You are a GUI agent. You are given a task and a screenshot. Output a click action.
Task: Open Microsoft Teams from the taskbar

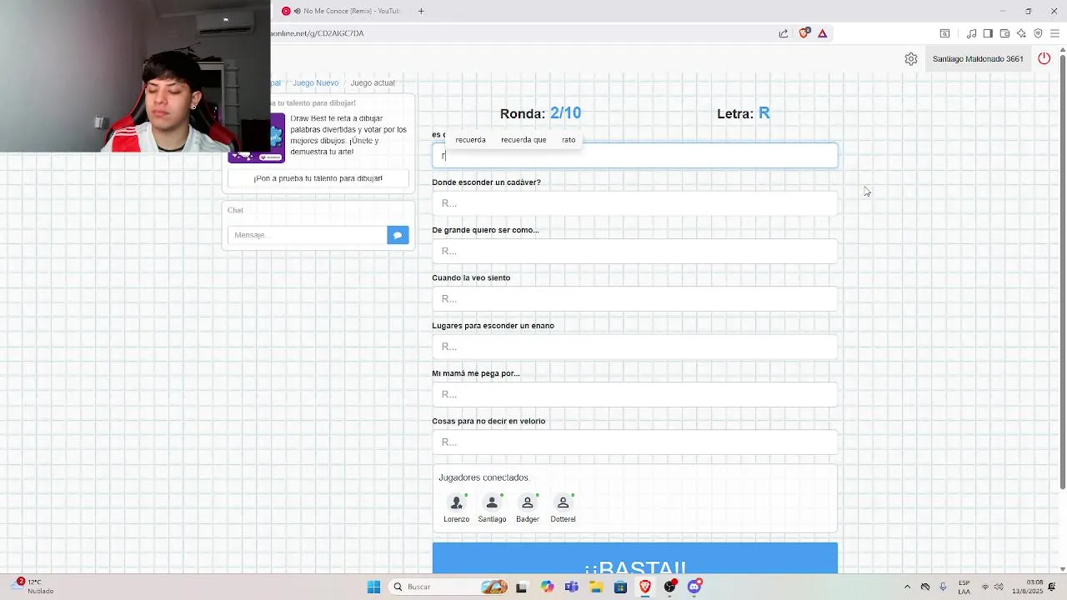coord(571,587)
